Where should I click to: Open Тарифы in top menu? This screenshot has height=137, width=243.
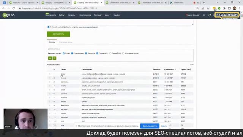click(x=117, y=15)
